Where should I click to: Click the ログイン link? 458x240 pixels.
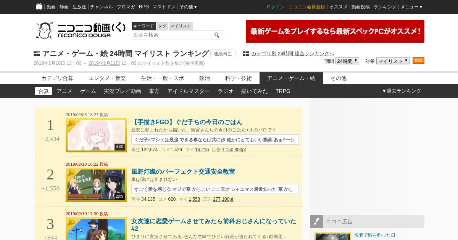[x=276, y=7]
